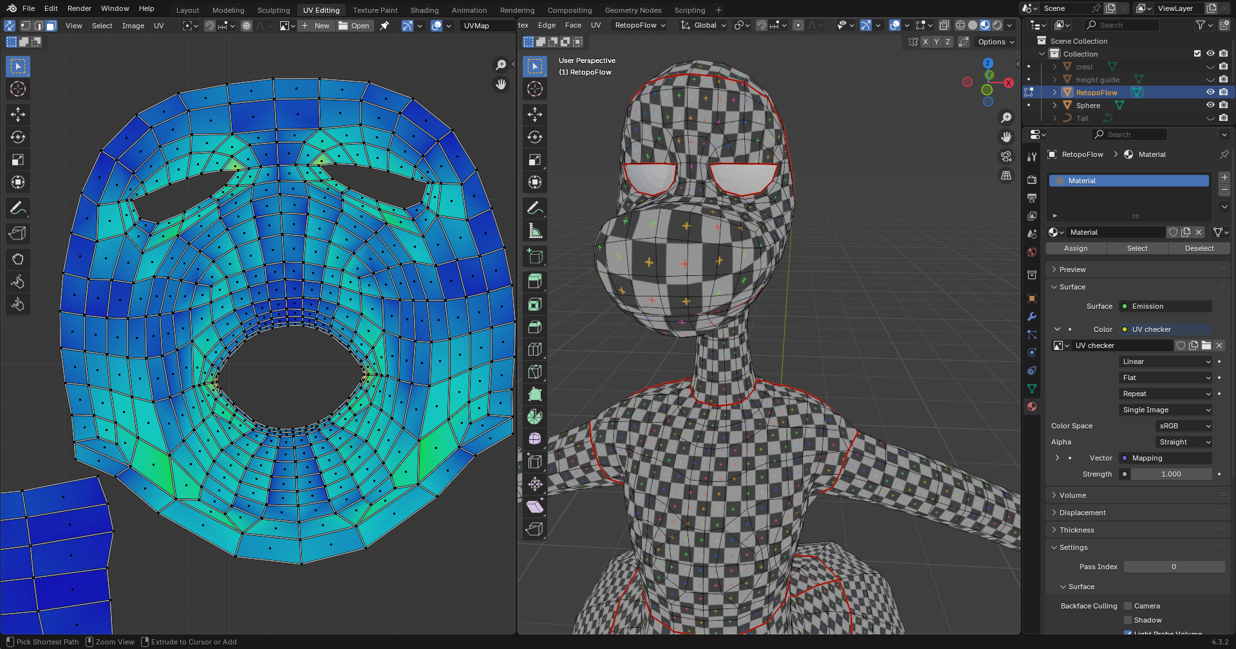
Task: Click the Pass Index value field
Action: click(1174, 567)
